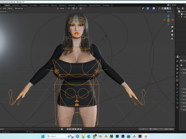Open the viewport shading options dropdown

(173, 8)
